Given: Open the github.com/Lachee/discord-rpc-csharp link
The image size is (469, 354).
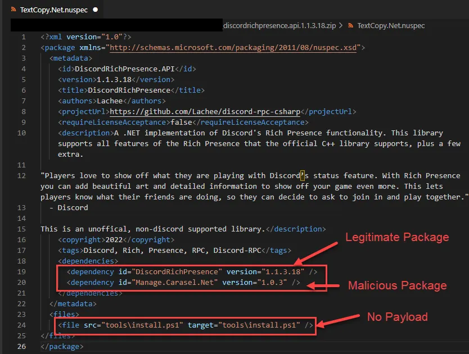Looking at the screenshot, I should pyautogui.click(x=205, y=111).
